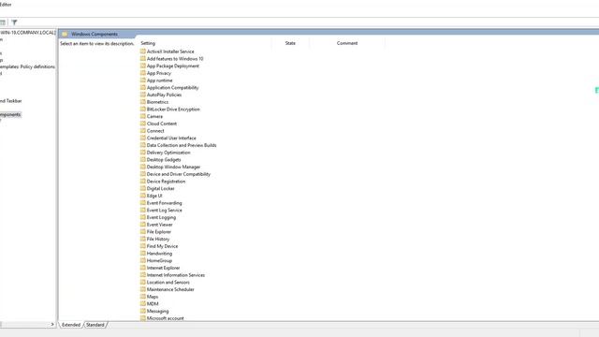Open Add features to Windows 10 folder
Screen dimensions: 599x337
pos(171,59)
